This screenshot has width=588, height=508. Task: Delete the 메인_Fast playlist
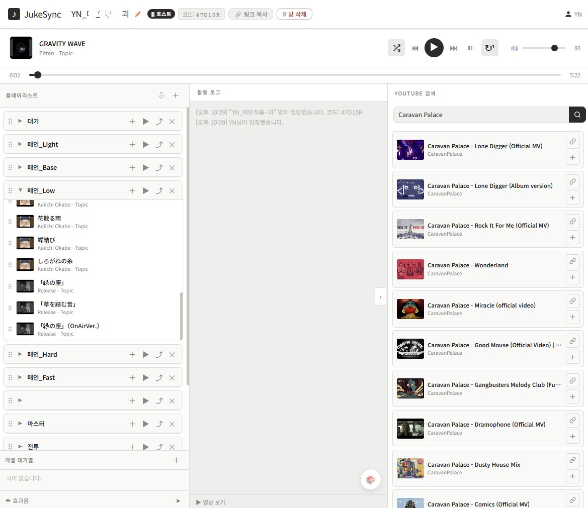pos(172,378)
